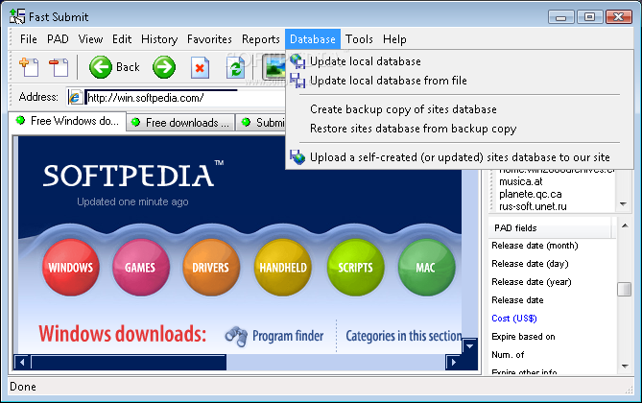The width and height of the screenshot is (642, 403).
Task: Click the PAD fields column header
Action: point(550,228)
